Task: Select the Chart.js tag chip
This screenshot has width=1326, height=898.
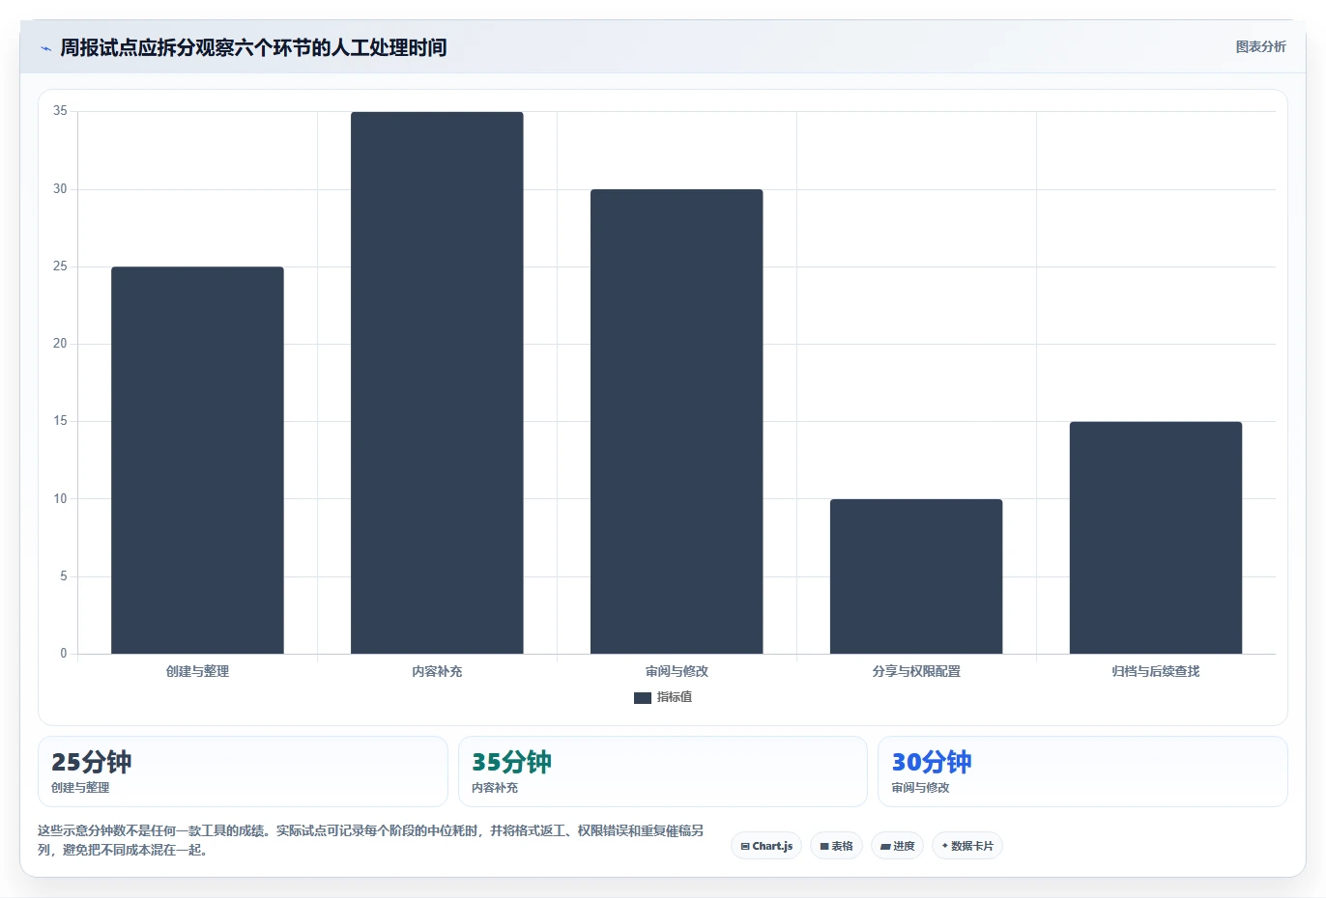Action: tap(766, 846)
